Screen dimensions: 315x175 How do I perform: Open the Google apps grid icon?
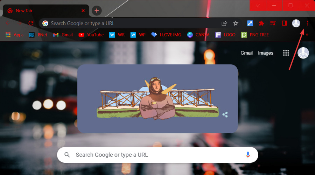(x=286, y=53)
